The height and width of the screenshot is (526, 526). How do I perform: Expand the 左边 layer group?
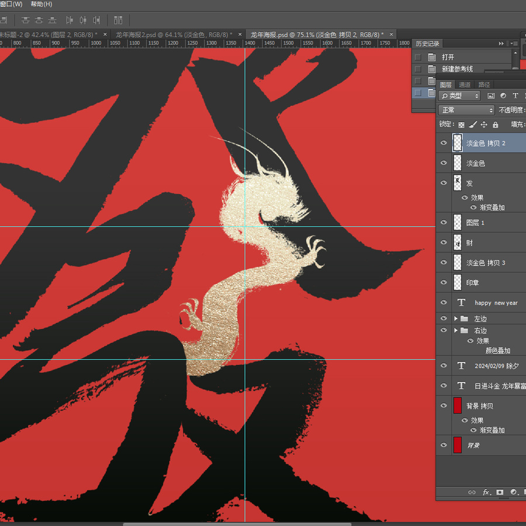(x=455, y=319)
